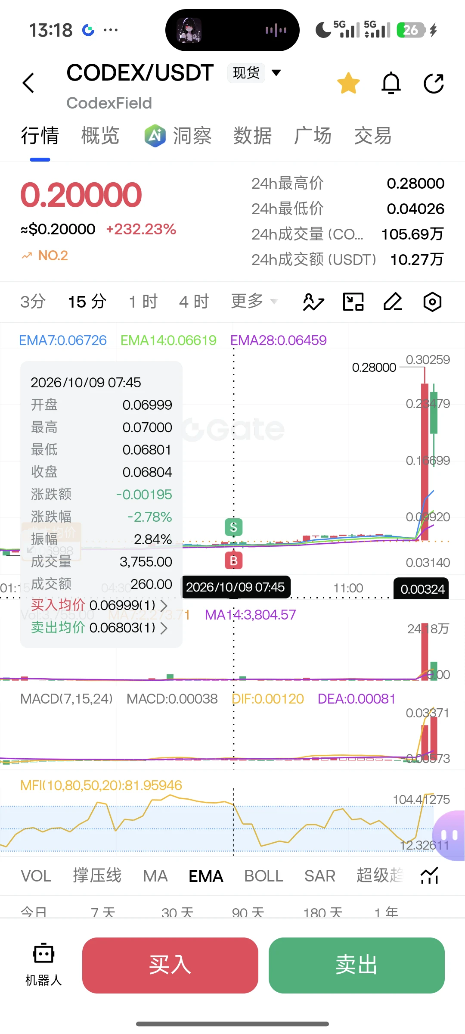Expand the 更多 timeframe dropdown
The width and height of the screenshot is (465, 1034).
[x=254, y=301]
